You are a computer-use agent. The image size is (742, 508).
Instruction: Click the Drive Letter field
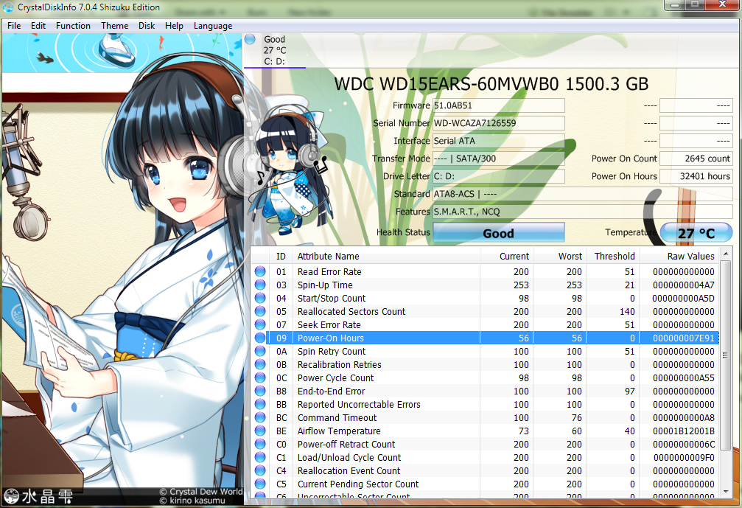pos(499,176)
